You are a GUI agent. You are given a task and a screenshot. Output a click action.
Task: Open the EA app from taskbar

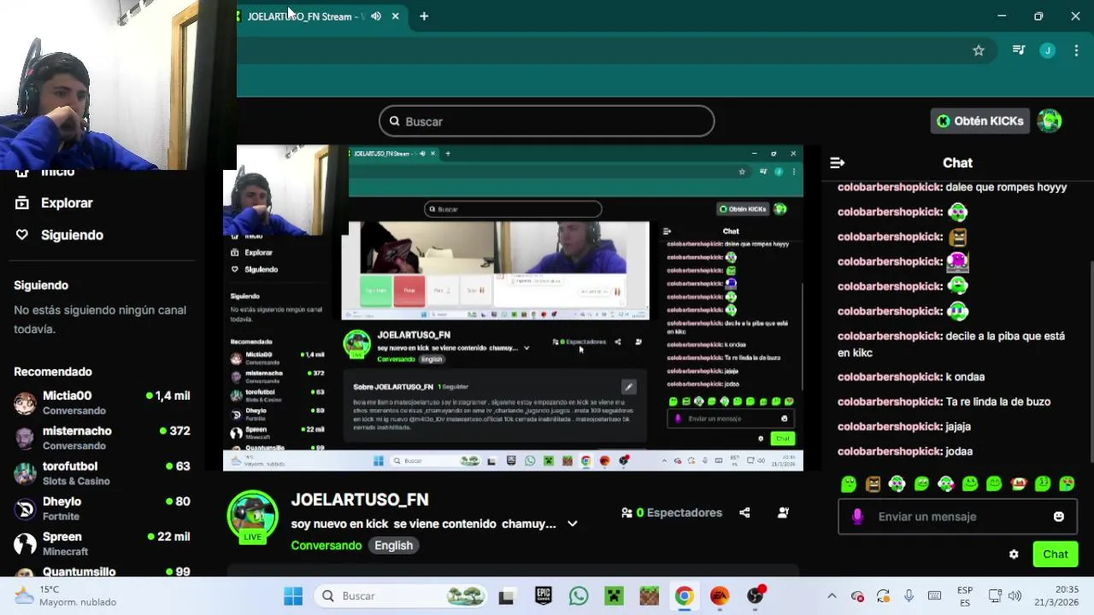(720, 596)
